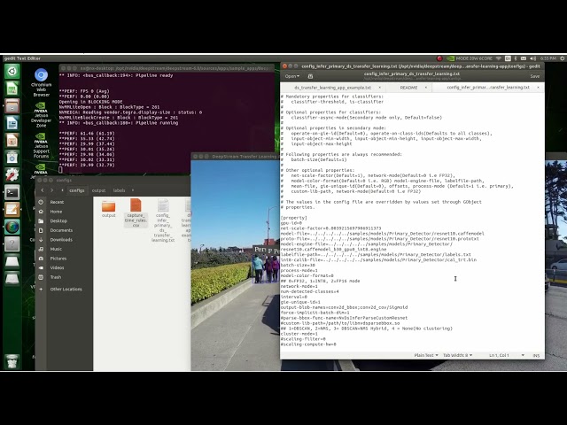Click the gedit Text Editor launcher icon

coord(12,210)
